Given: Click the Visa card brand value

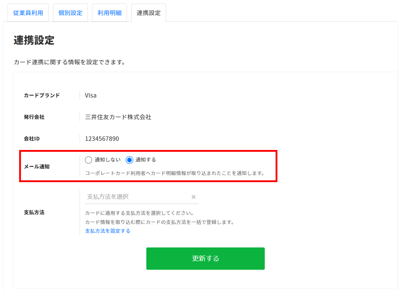Looking at the screenshot, I should point(91,95).
